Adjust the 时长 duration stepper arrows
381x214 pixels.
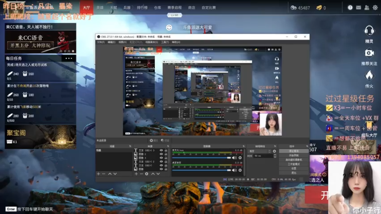275,156
